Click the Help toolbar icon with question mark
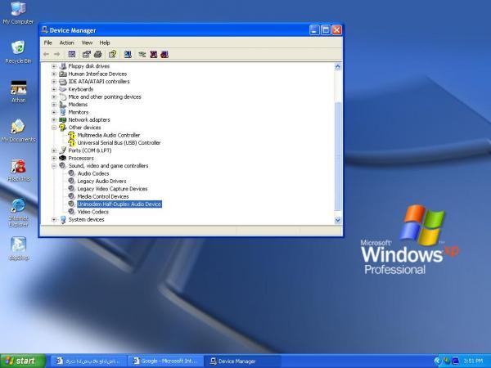The height and width of the screenshot is (368, 491). pyautogui.click(x=112, y=55)
